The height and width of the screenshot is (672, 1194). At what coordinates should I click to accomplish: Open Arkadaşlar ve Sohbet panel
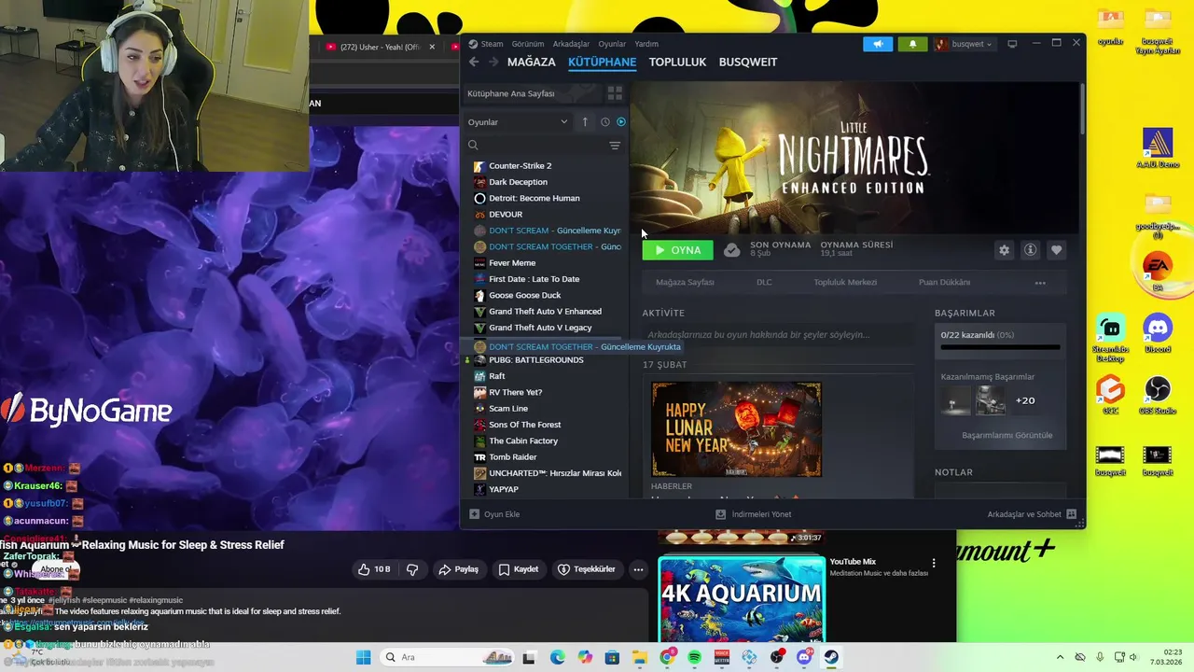[x=1032, y=514]
